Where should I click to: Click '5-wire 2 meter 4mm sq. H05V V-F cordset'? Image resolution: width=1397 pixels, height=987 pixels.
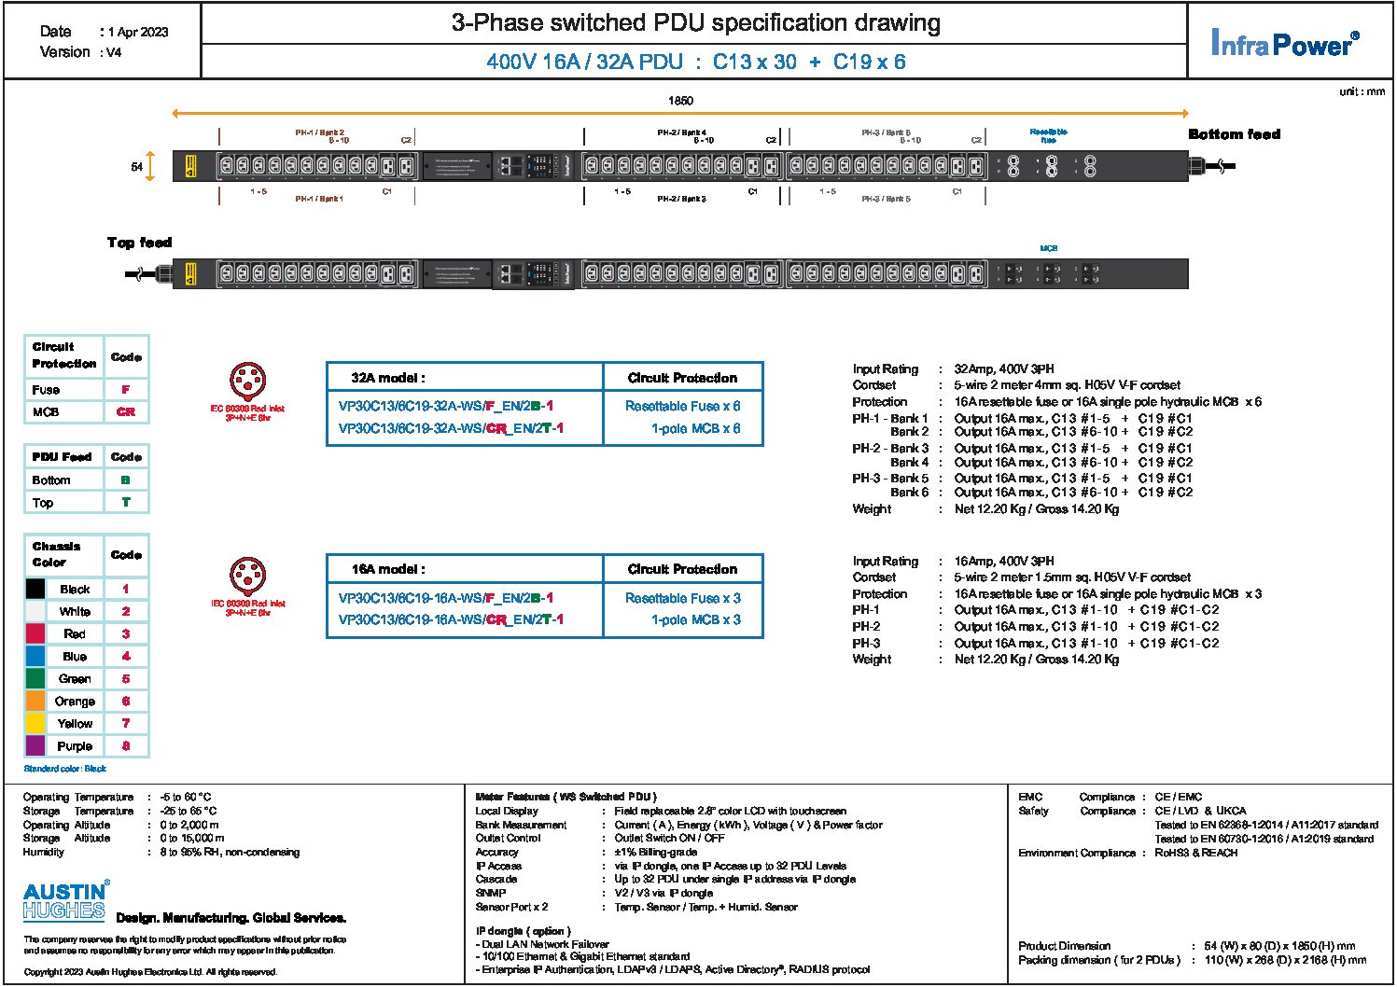1067,384
